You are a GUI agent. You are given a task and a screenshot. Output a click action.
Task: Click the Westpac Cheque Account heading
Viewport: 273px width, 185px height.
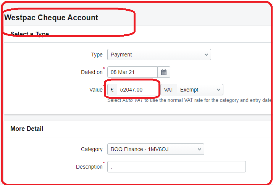[x=51, y=18]
